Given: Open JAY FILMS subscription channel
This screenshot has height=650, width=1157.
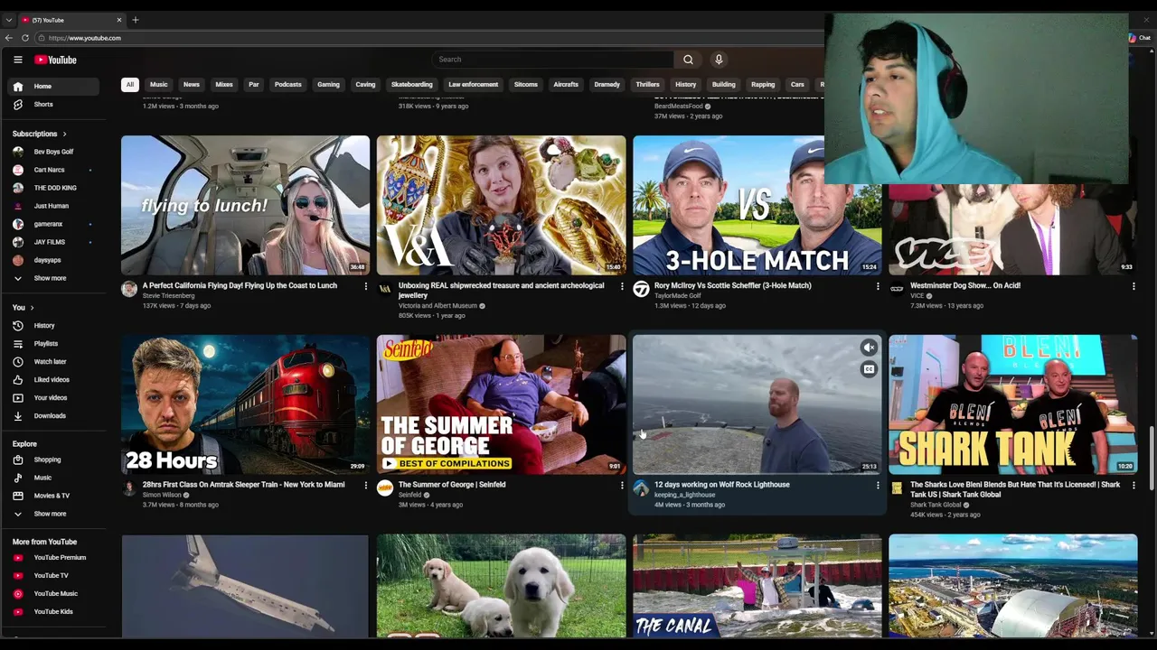Looking at the screenshot, I should [x=54, y=242].
